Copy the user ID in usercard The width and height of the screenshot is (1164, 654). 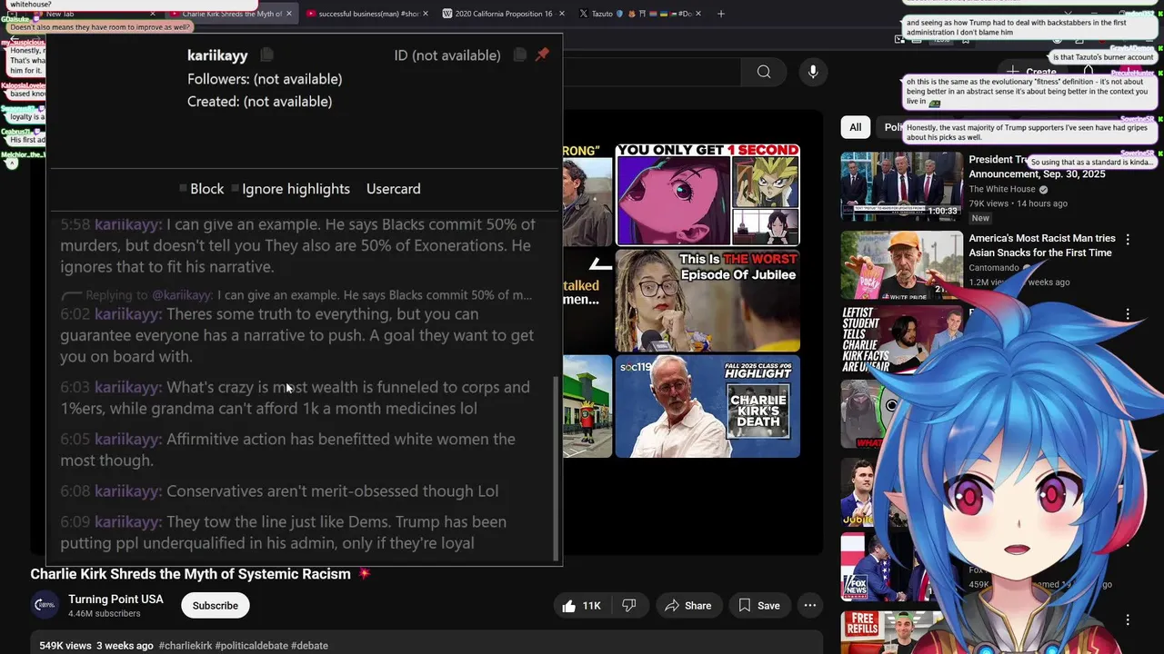(519, 55)
